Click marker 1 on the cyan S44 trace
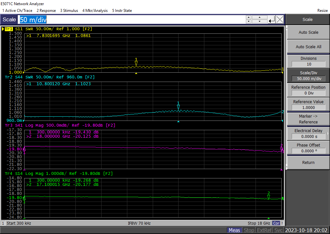Viewport: 330px width, 234px height. [x=178, y=108]
